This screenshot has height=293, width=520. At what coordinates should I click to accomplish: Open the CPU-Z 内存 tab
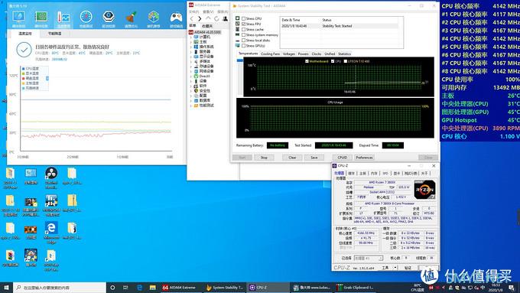coord(374,173)
